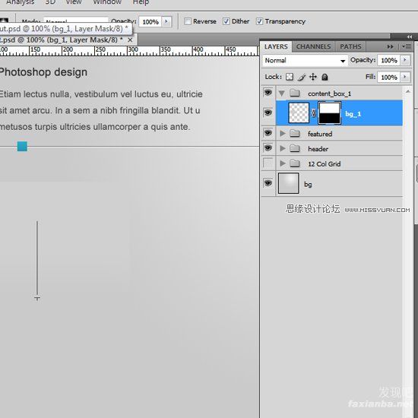Hide the bg_1 layer
The height and width of the screenshot is (418, 418).
[268, 112]
